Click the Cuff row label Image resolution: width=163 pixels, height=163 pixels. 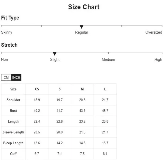click(13, 154)
